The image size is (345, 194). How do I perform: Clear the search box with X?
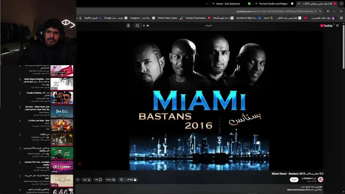pos(144,25)
